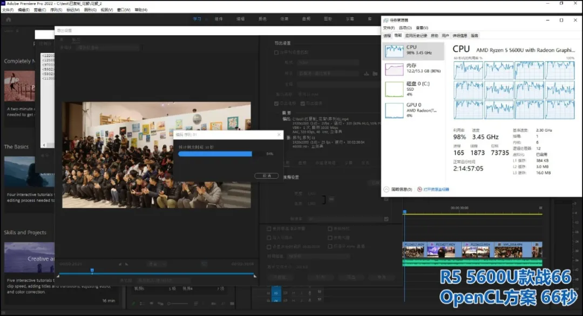Screen dimensions: 583x316
Task: Switch to the 音频 workspace tab
Action: [306, 19]
